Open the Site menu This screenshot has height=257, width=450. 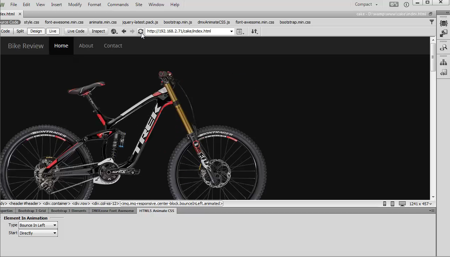pos(139,5)
